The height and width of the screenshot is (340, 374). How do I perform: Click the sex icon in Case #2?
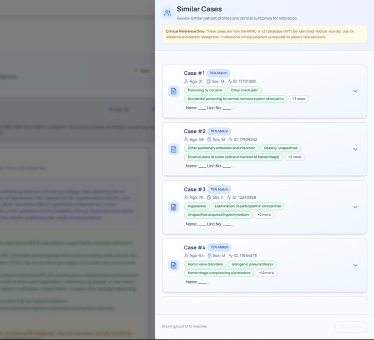coord(209,139)
